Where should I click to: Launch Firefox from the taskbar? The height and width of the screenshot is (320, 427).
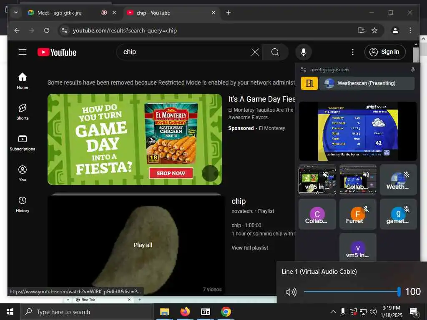pos(185,312)
